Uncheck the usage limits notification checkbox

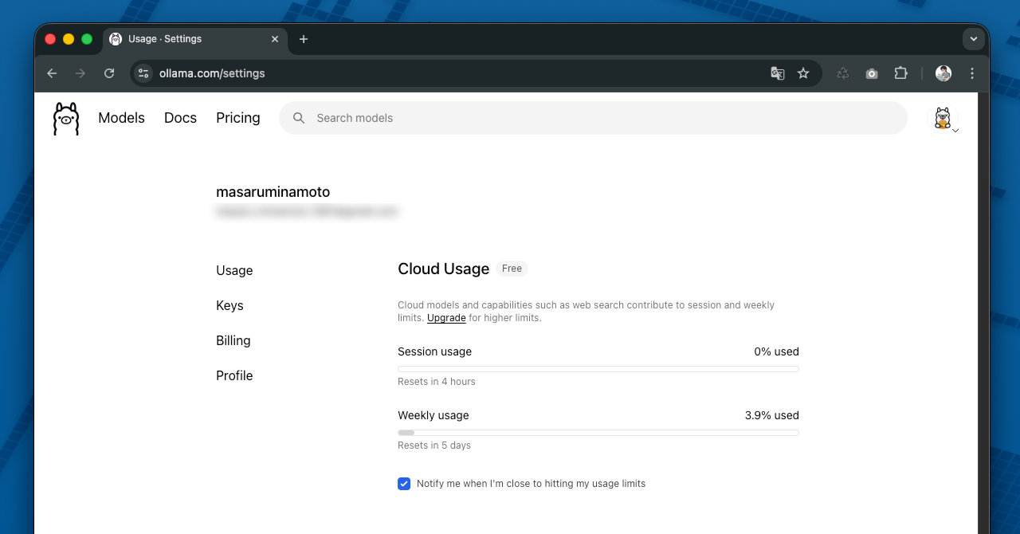click(404, 484)
